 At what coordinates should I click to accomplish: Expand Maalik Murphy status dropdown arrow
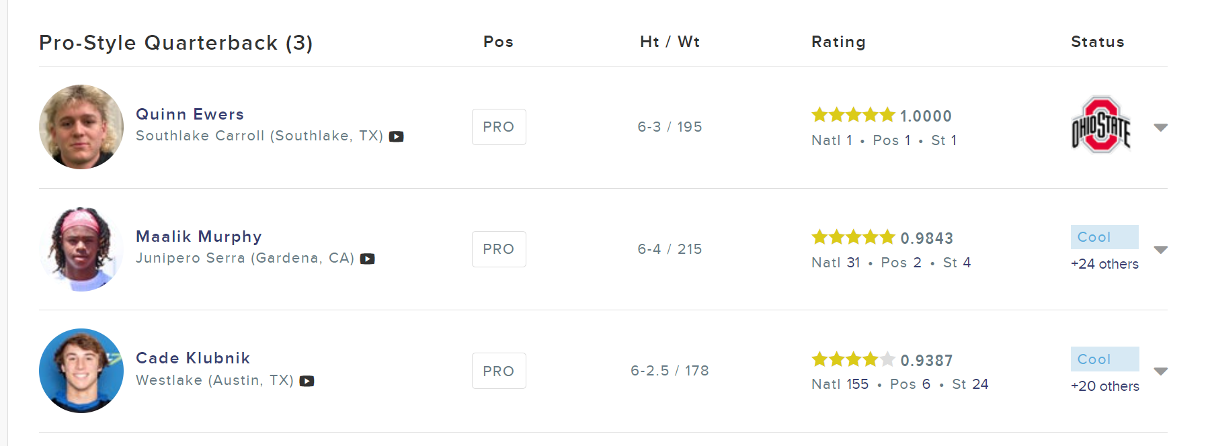pos(1160,249)
